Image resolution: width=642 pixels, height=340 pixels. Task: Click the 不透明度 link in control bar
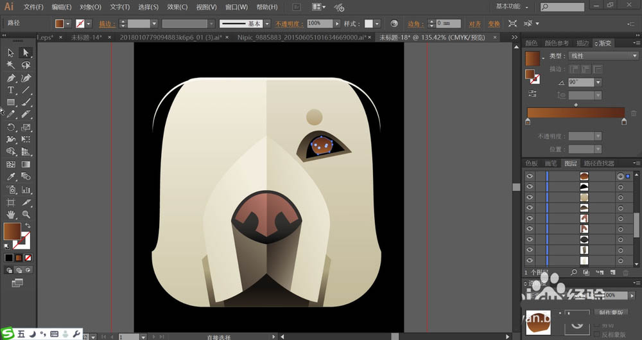point(289,24)
